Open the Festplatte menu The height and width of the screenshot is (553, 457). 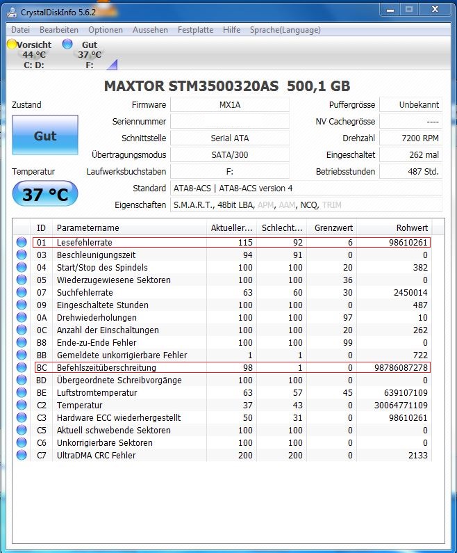coord(195,30)
